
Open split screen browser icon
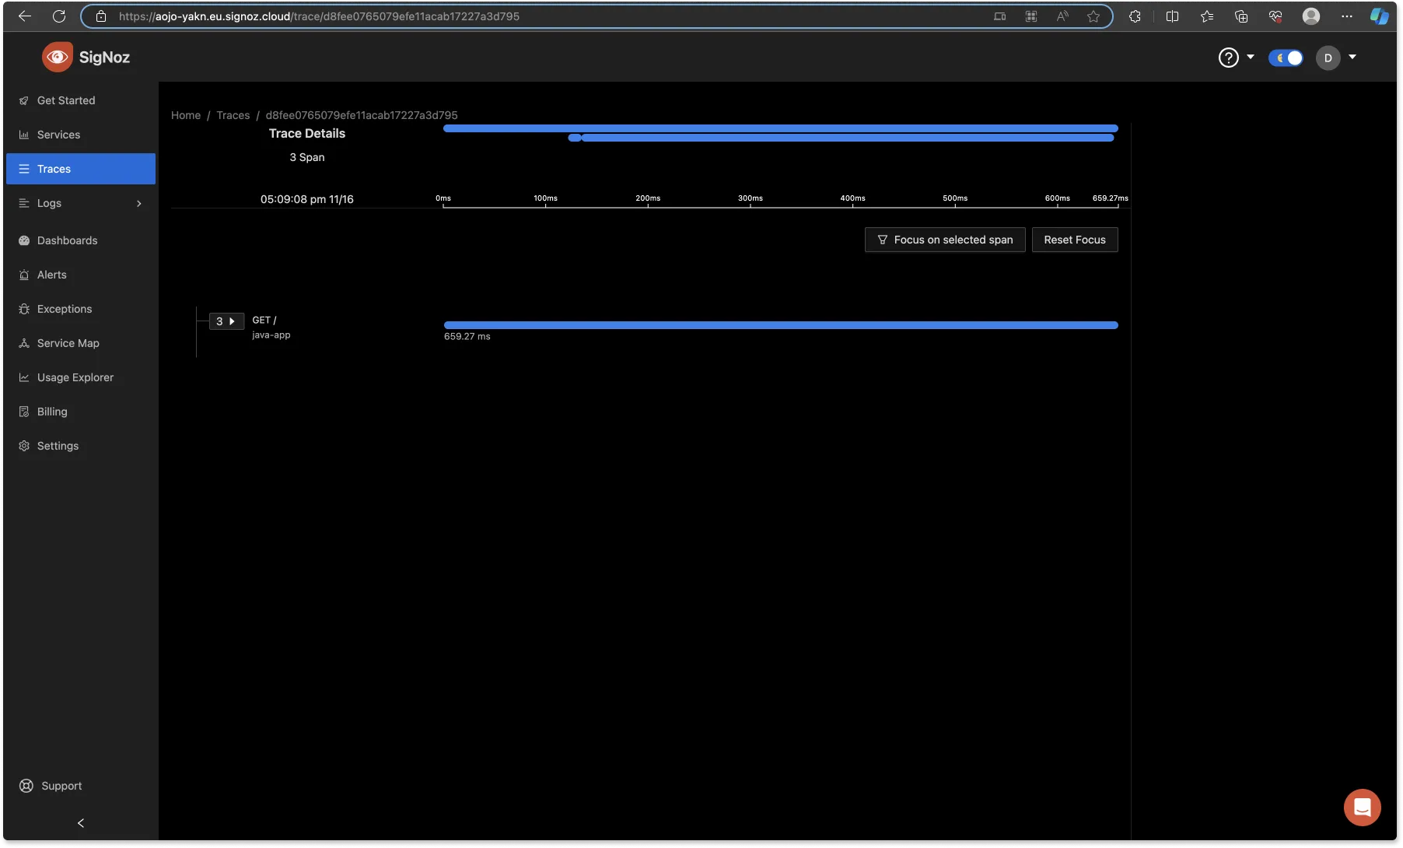tap(1172, 16)
